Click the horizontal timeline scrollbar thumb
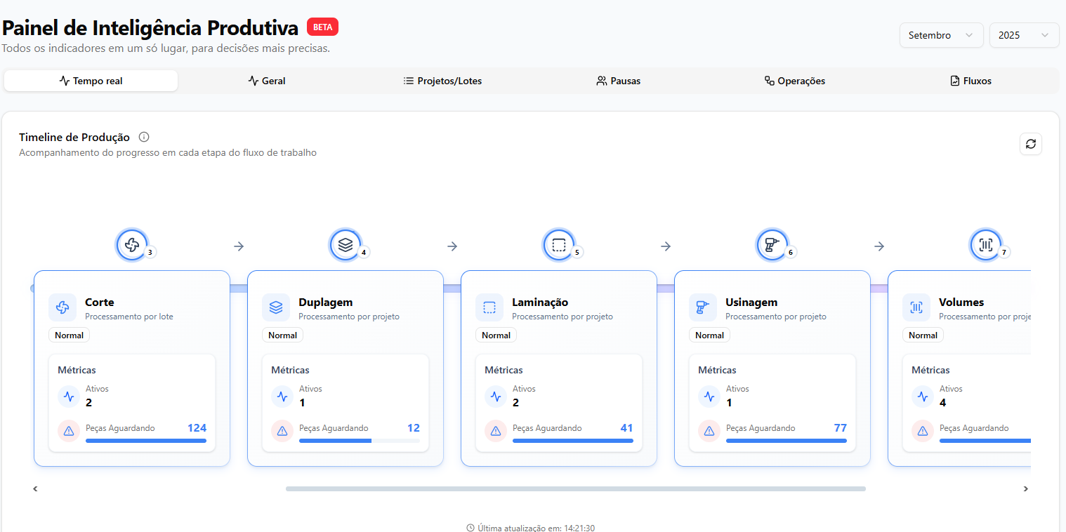The width and height of the screenshot is (1066, 532). (x=575, y=488)
